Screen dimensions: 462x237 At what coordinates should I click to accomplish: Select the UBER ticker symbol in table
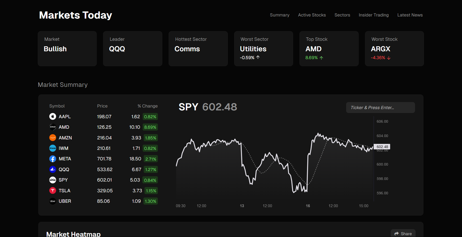pos(65,201)
